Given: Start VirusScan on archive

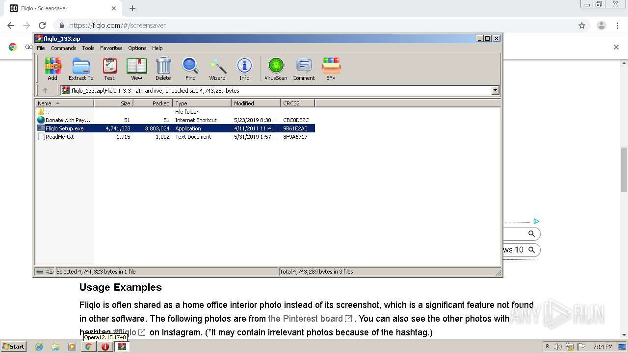Looking at the screenshot, I should coord(276,69).
